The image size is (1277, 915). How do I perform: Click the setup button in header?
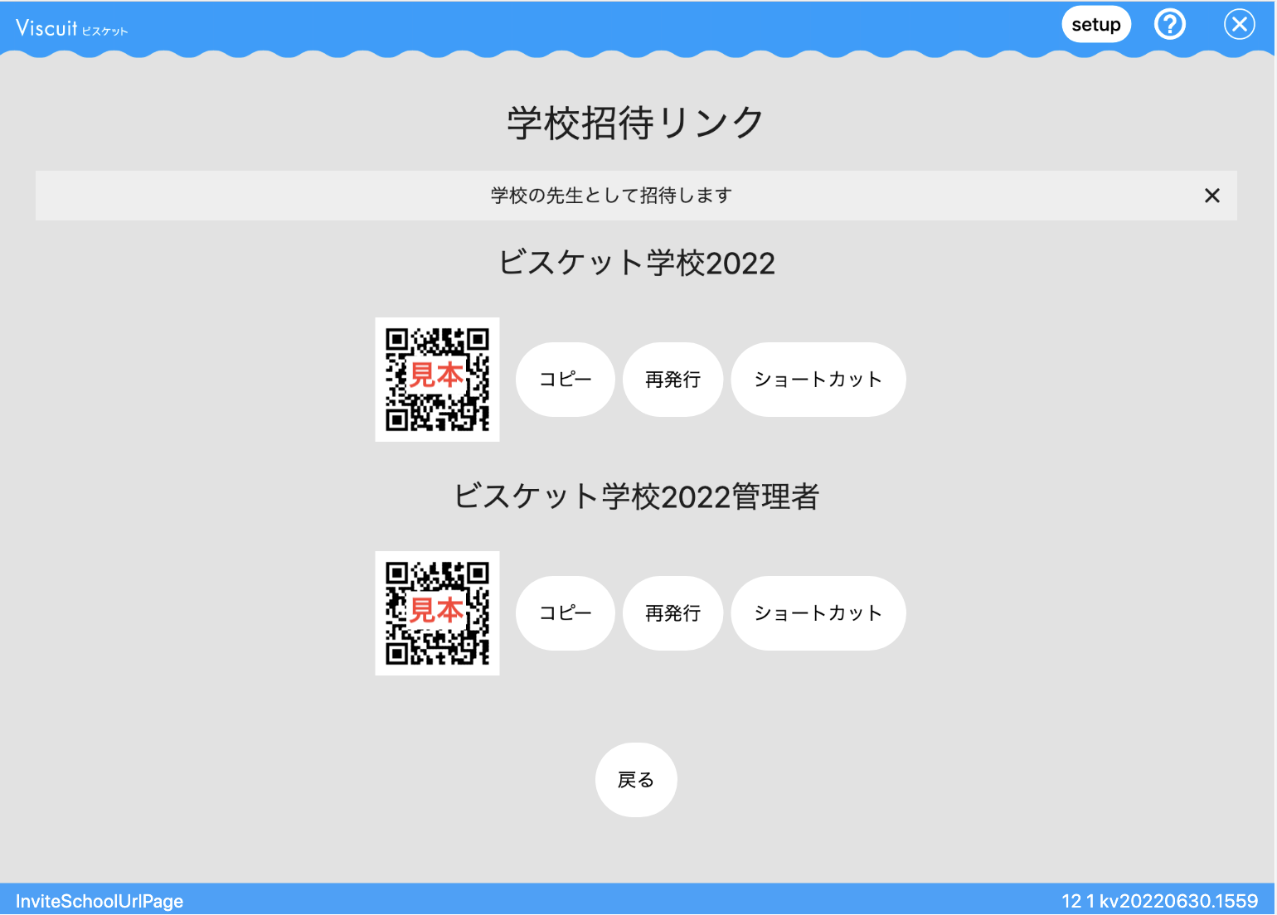pyautogui.click(x=1096, y=25)
